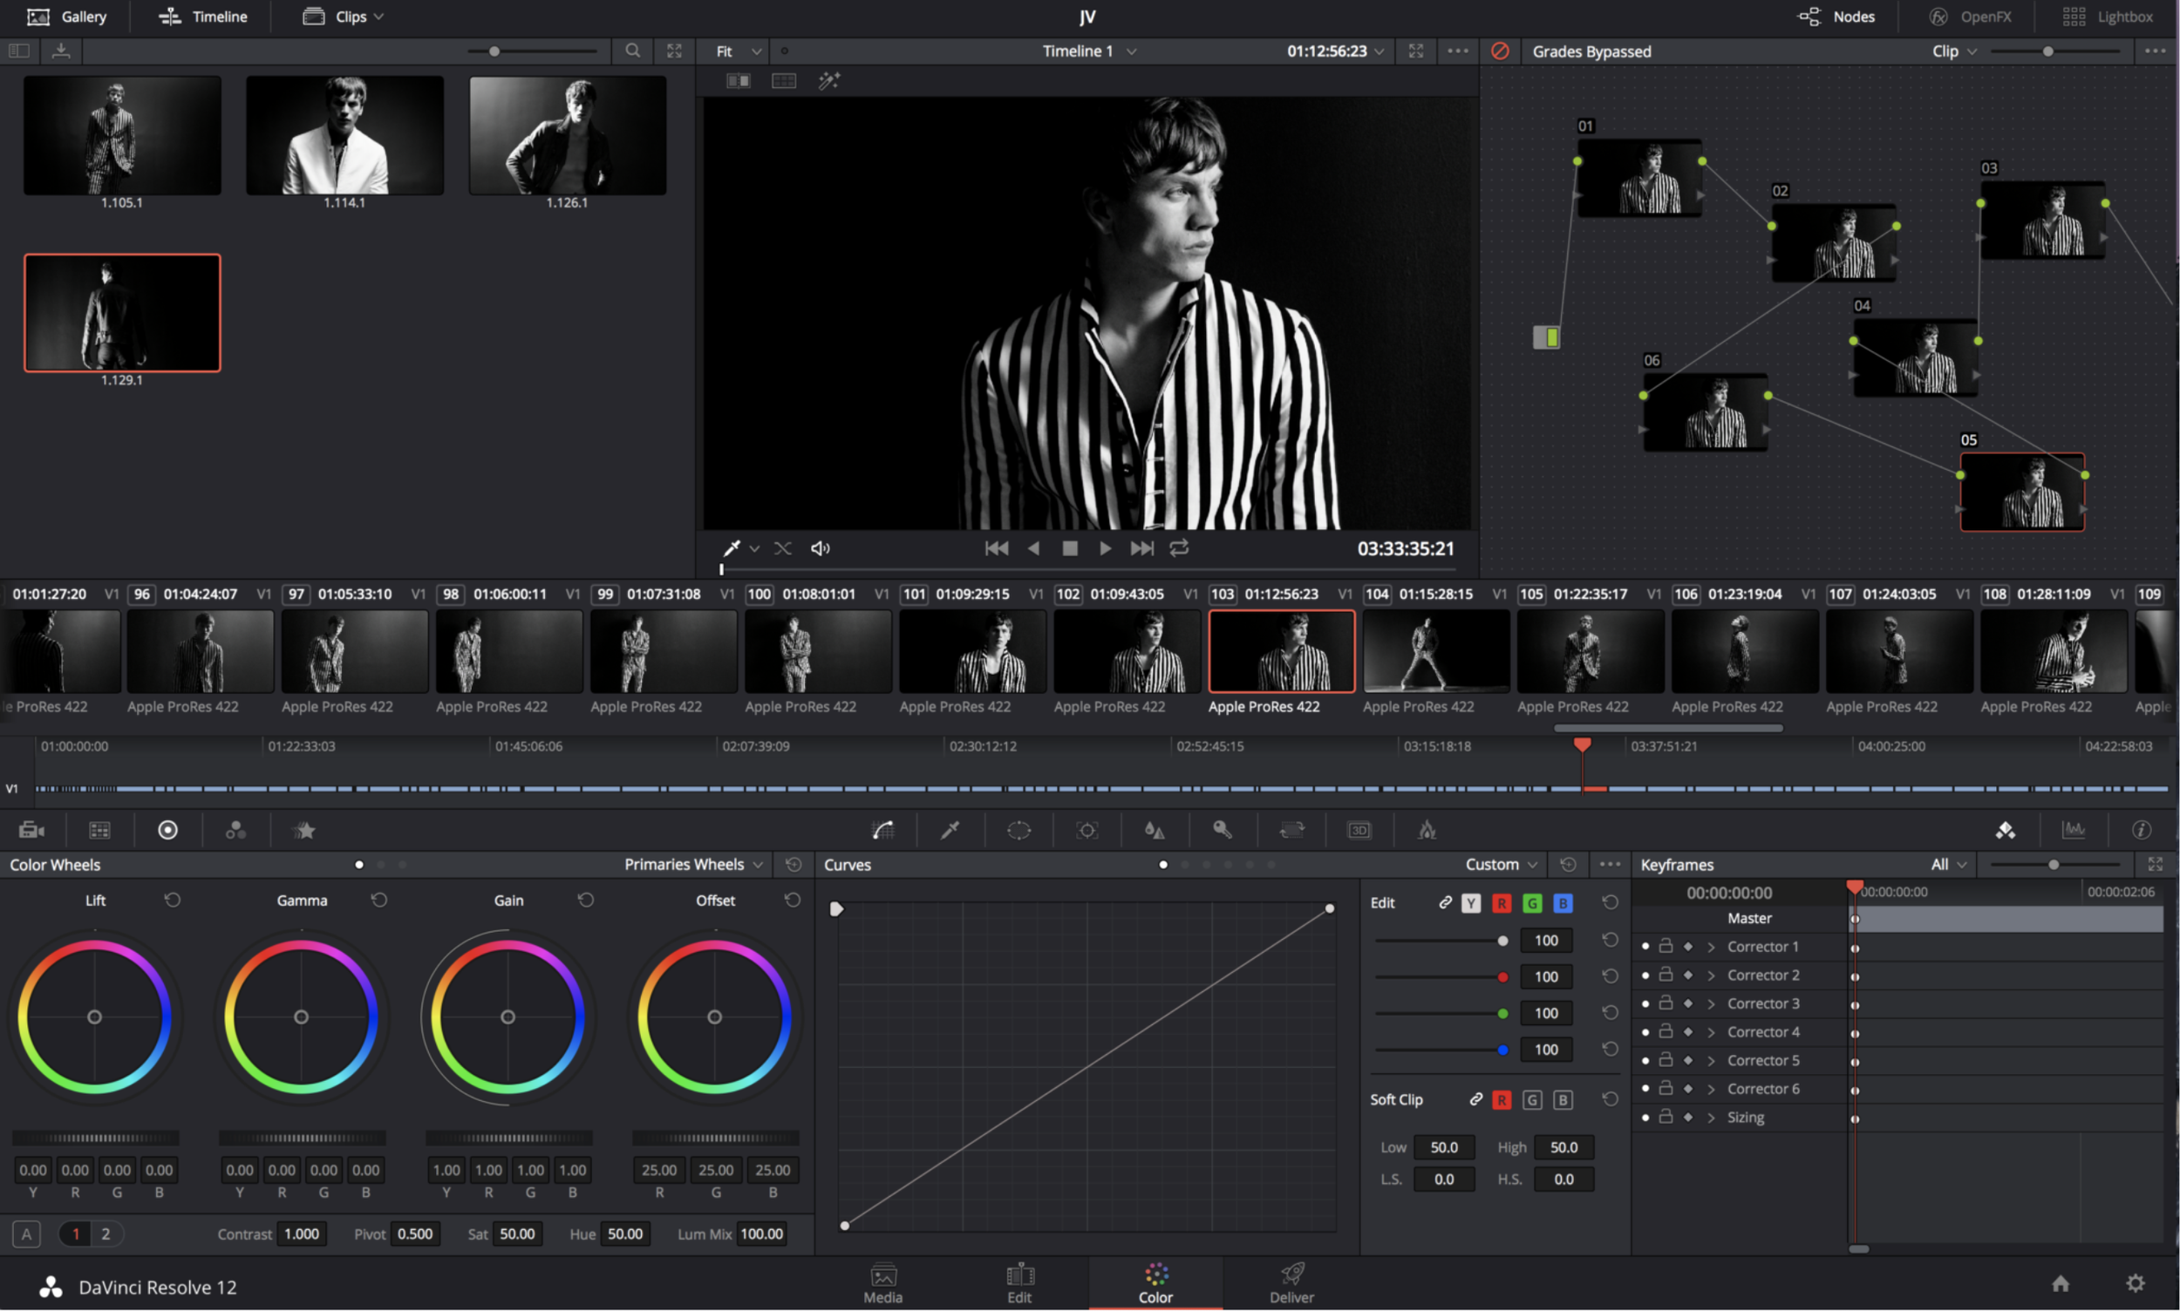Open the Gallery panel button
The width and height of the screenshot is (2180, 1312).
pos(66,17)
